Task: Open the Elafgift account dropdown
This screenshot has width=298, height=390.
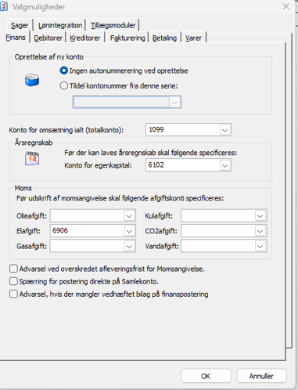Action: (129, 231)
